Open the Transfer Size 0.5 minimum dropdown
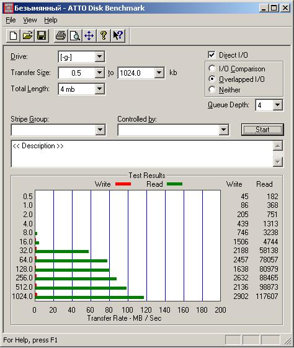The width and height of the screenshot is (294, 348). point(100,73)
